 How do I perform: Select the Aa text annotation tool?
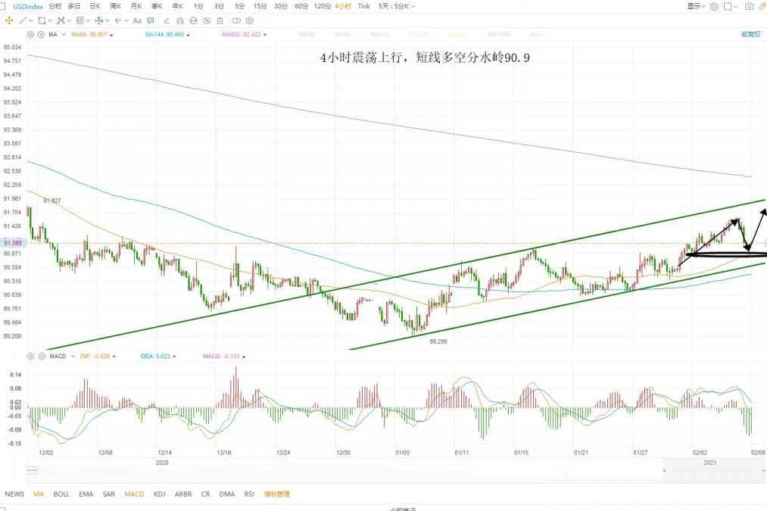tap(137, 20)
